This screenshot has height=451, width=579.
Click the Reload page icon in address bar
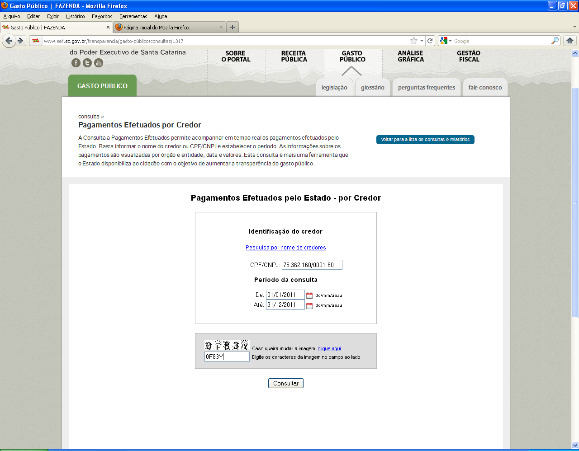430,41
